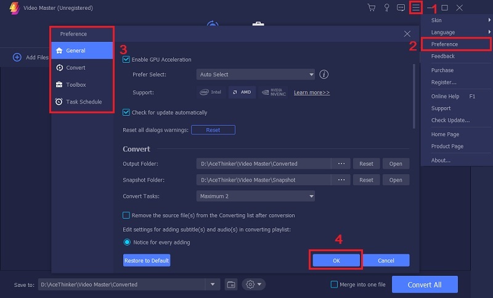Click the Learn more>> link
The image size is (493, 298).
[x=312, y=92]
